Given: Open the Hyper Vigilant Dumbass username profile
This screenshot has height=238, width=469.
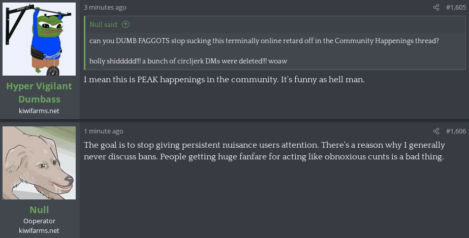Looking at the screenshot, I should pyautogui.click(x=39, y=92).
